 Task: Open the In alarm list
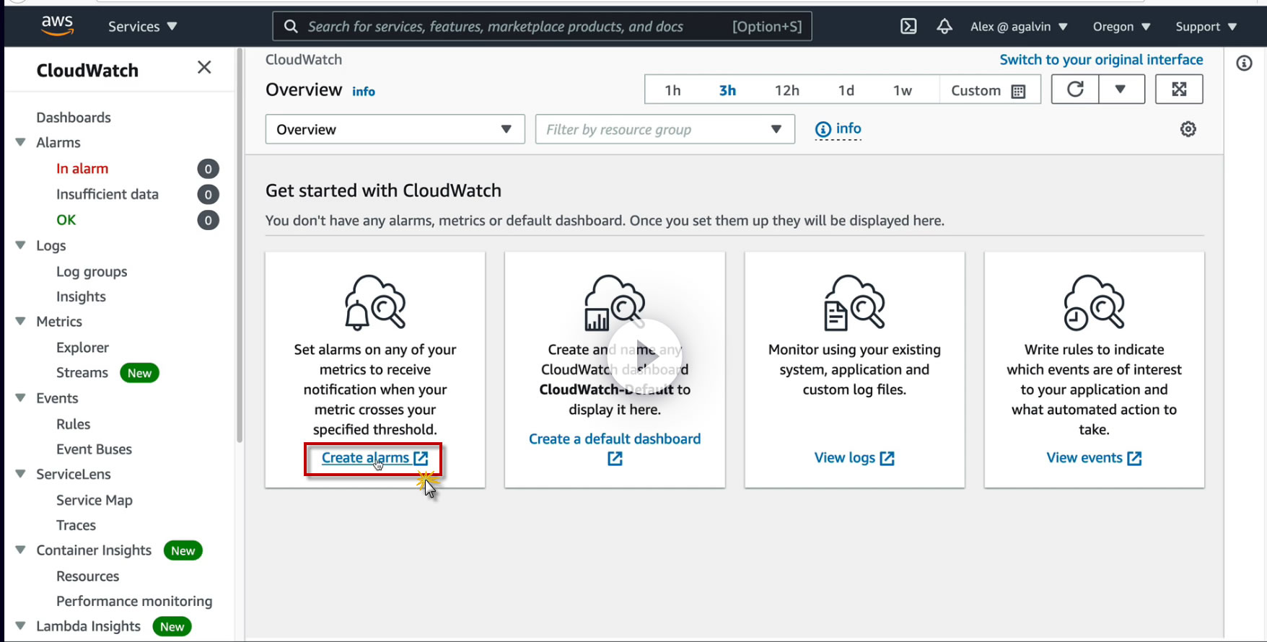(82, 169)
